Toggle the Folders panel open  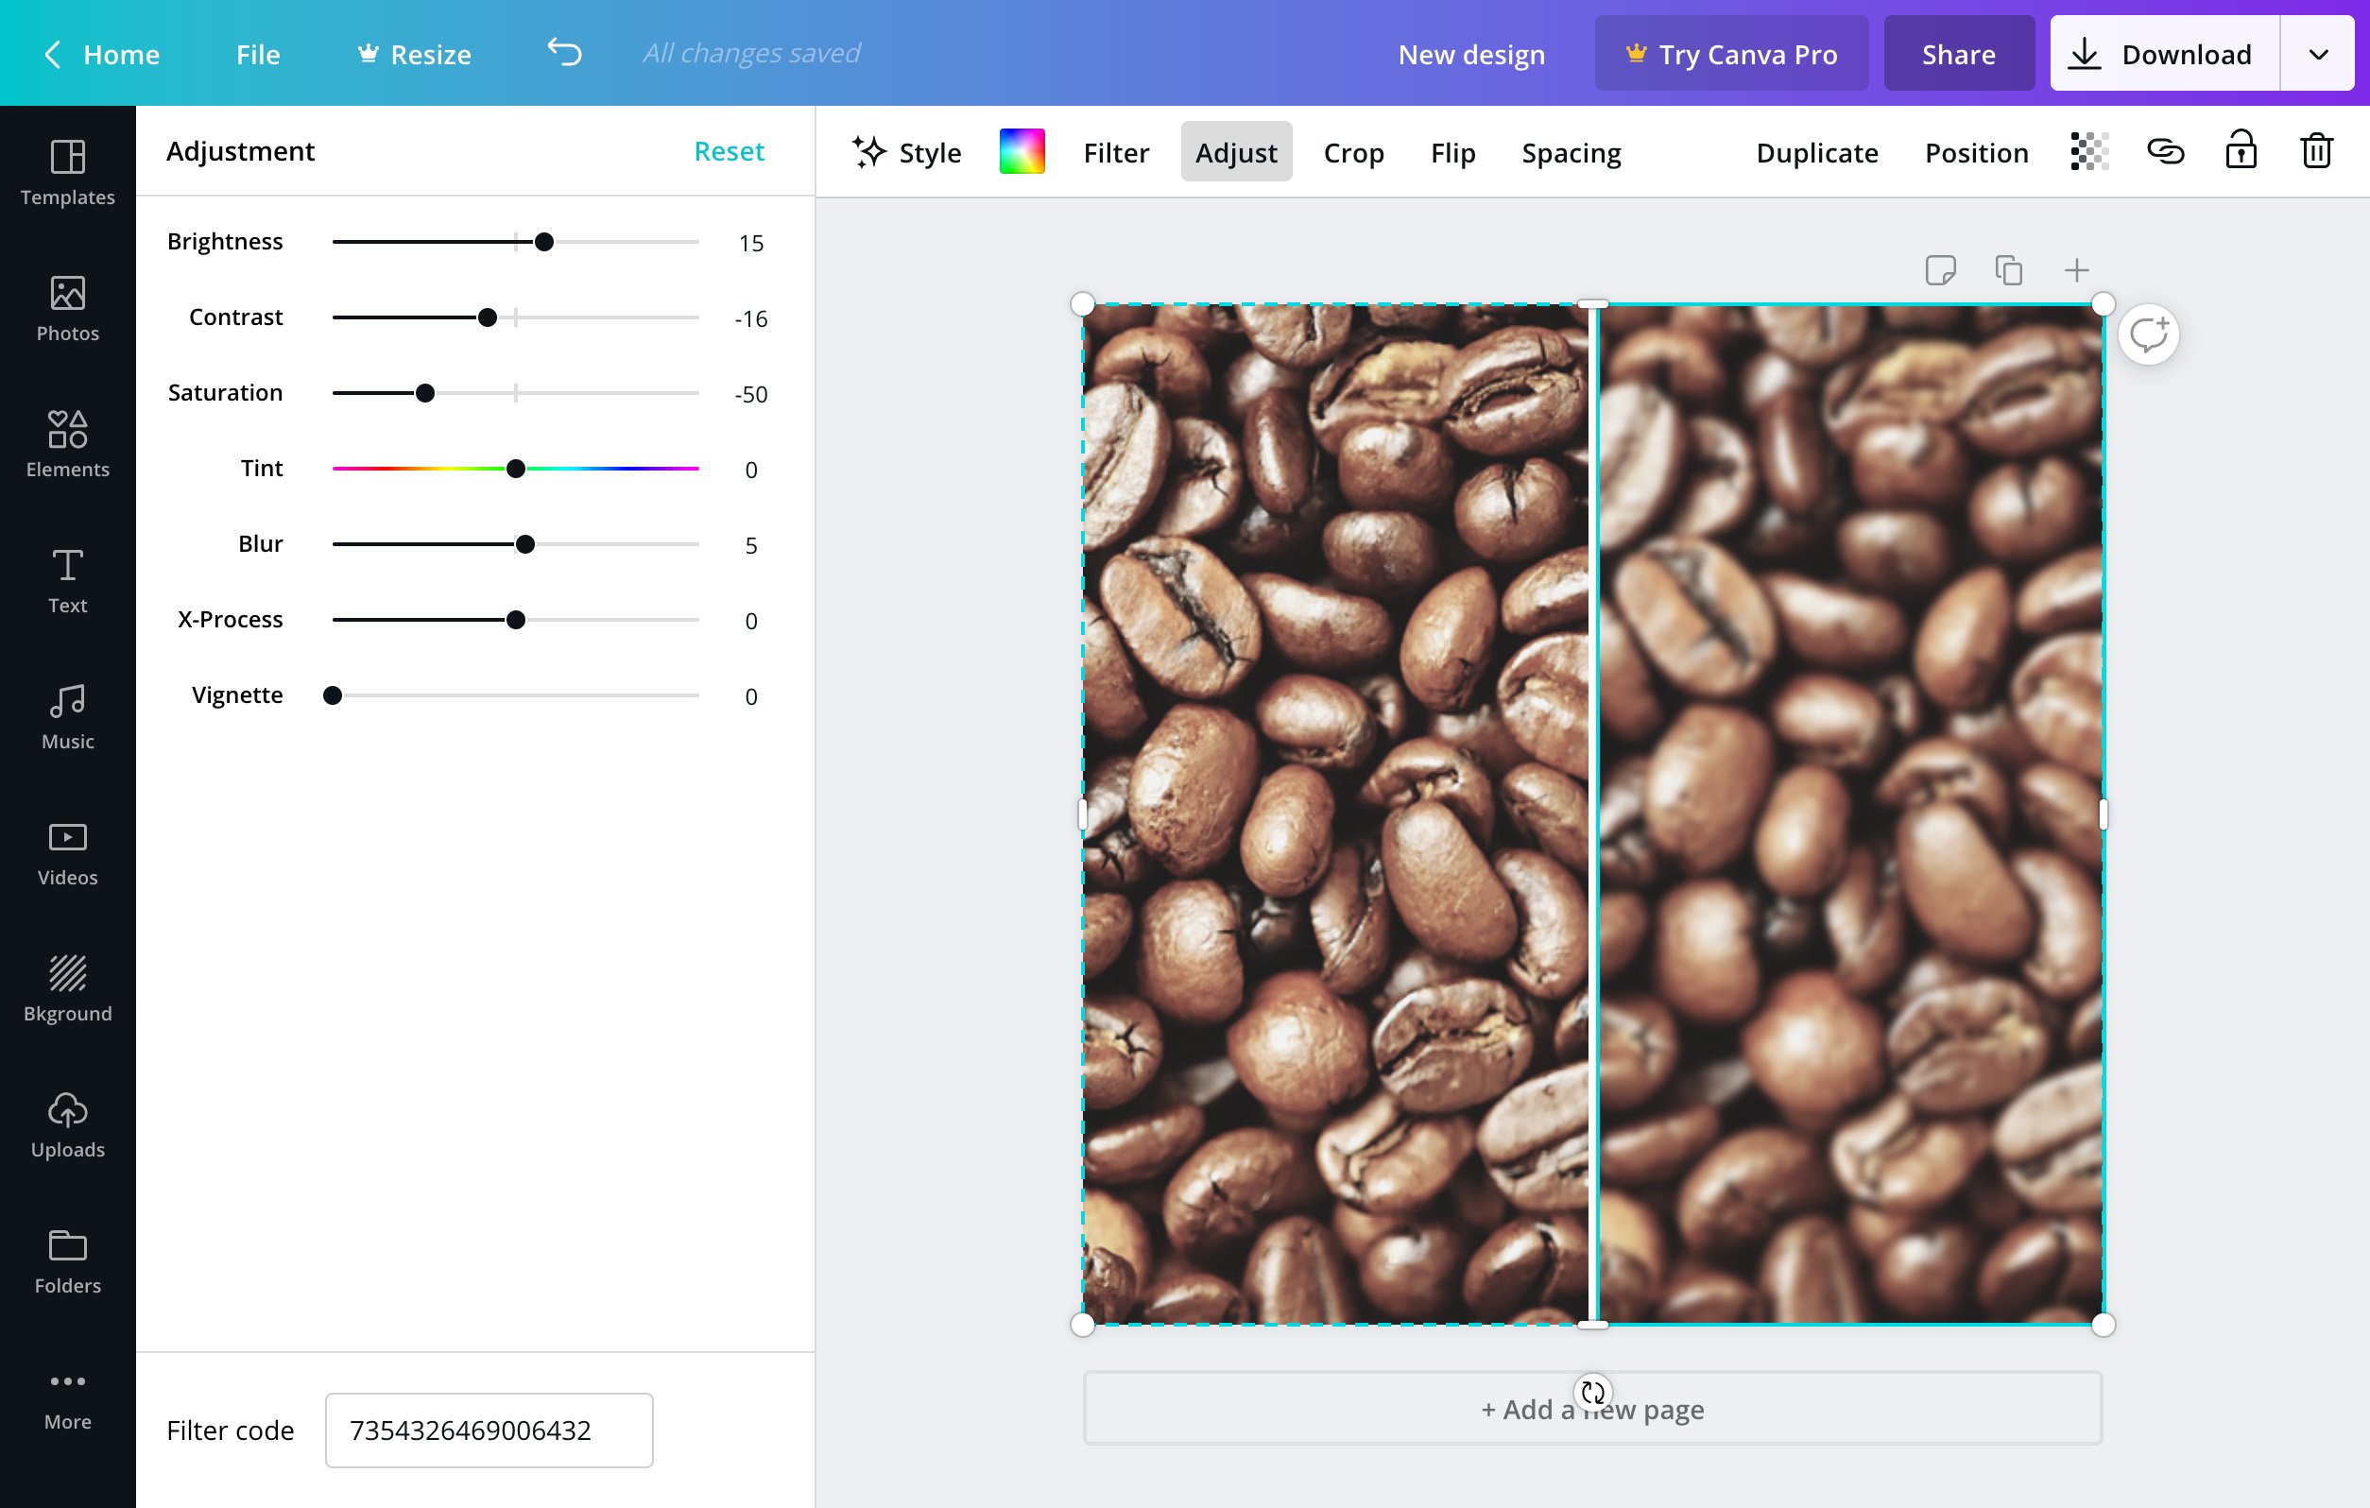69,1260
